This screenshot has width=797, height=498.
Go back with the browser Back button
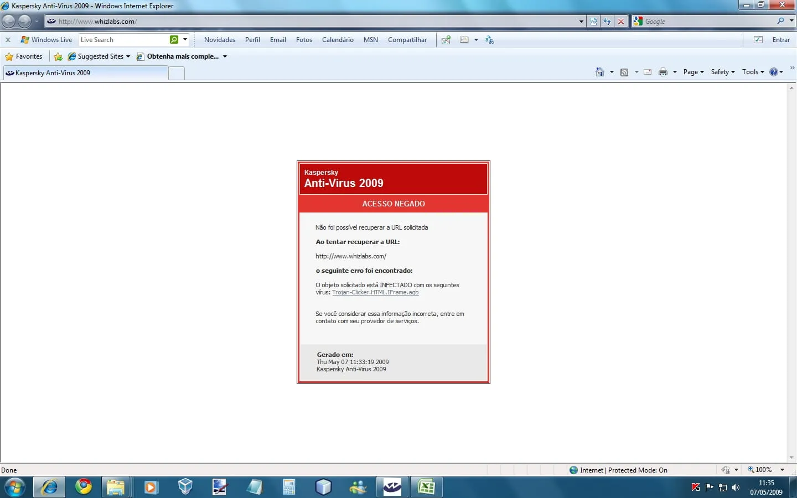(9, 22)
